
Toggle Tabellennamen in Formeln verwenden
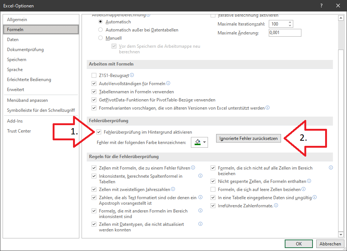(x=94, y=92)
